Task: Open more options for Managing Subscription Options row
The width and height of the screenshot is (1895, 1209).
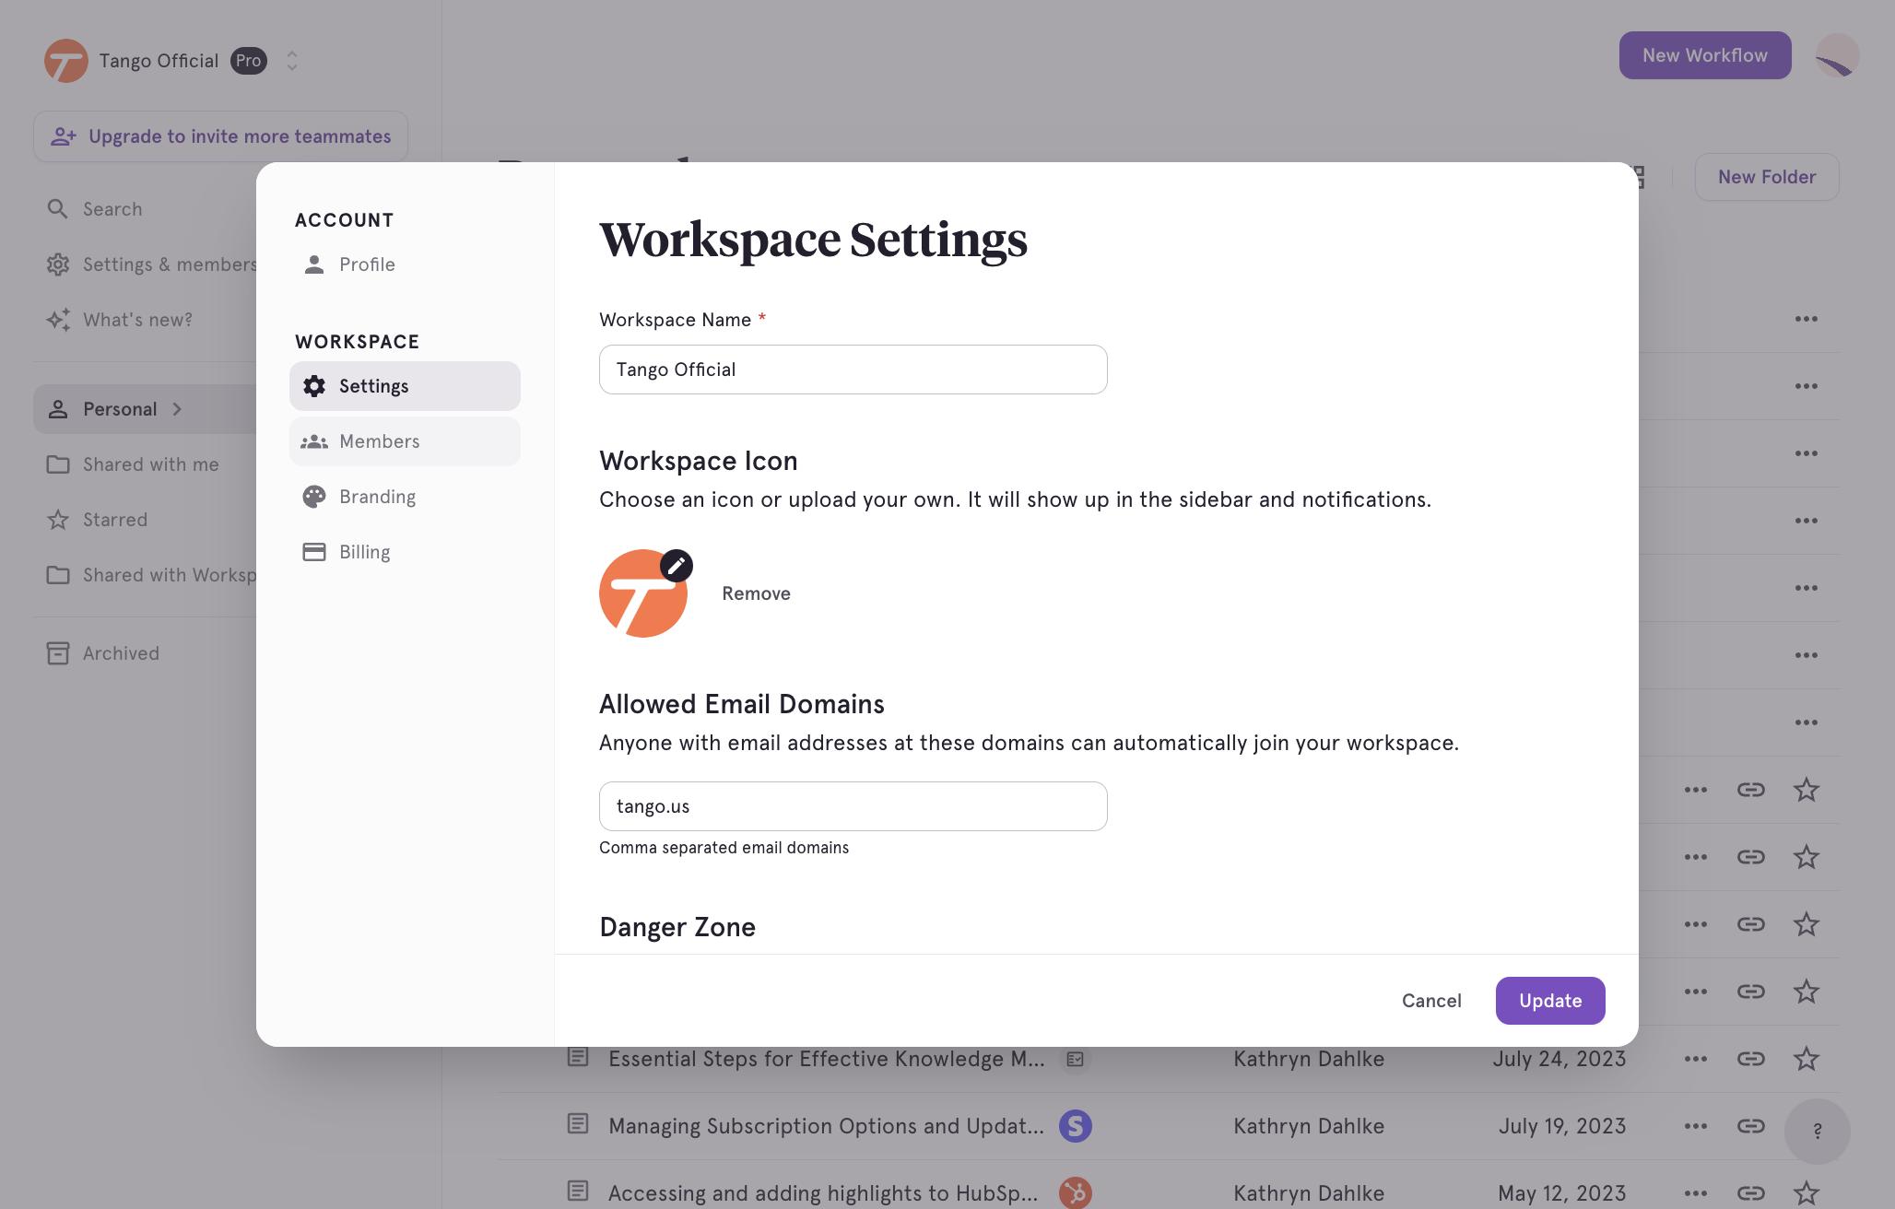Action: point(1696,1126)
